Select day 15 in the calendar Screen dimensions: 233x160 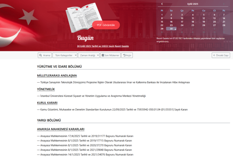[162, 22]
